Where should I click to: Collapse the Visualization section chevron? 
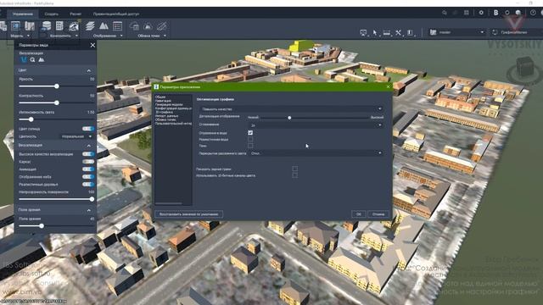click(x=88, y=146)
